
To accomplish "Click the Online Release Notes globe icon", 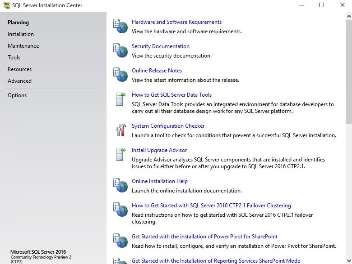I will [120, 75].
